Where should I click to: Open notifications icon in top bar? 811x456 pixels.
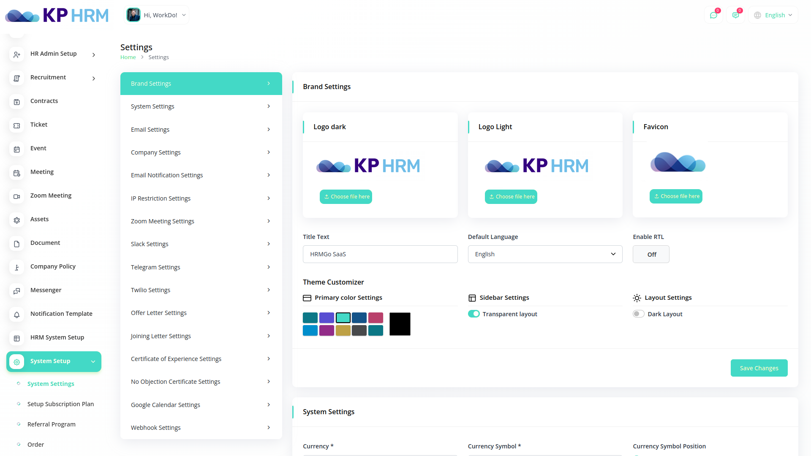point(735,15)
